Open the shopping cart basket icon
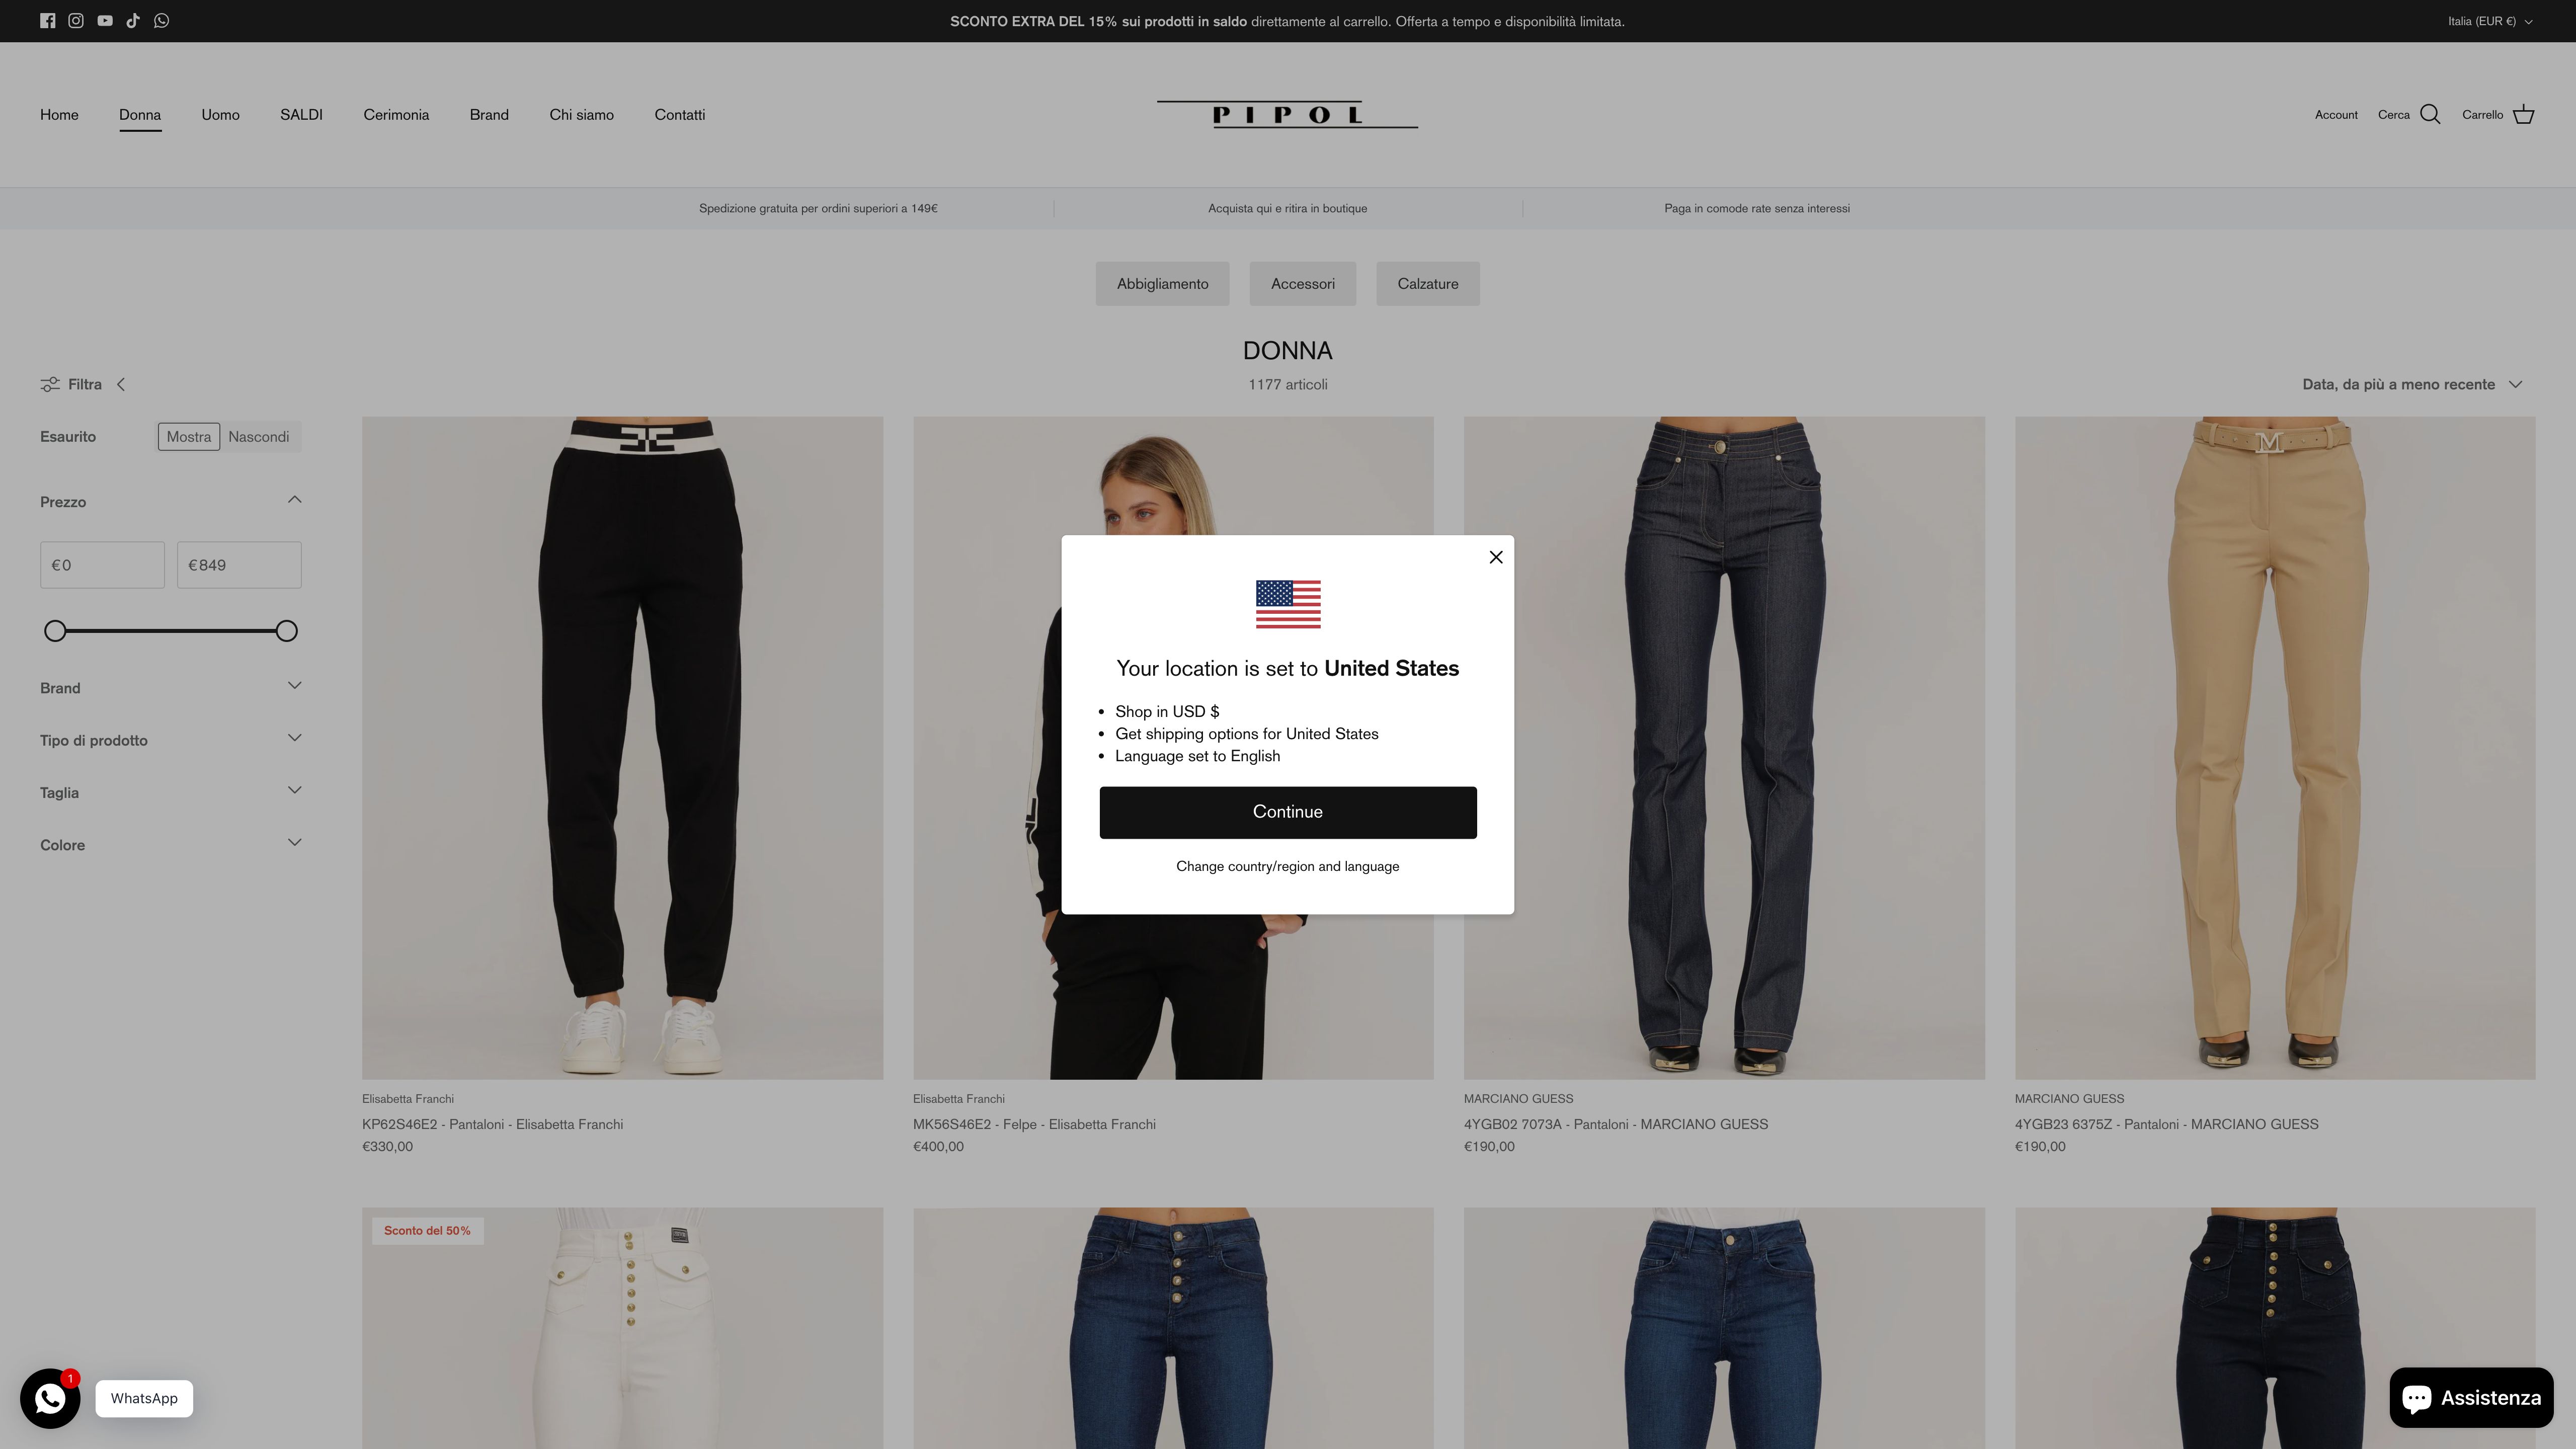The height and width of the screenshot is (1449, 2576). (x=2523, y=115)
